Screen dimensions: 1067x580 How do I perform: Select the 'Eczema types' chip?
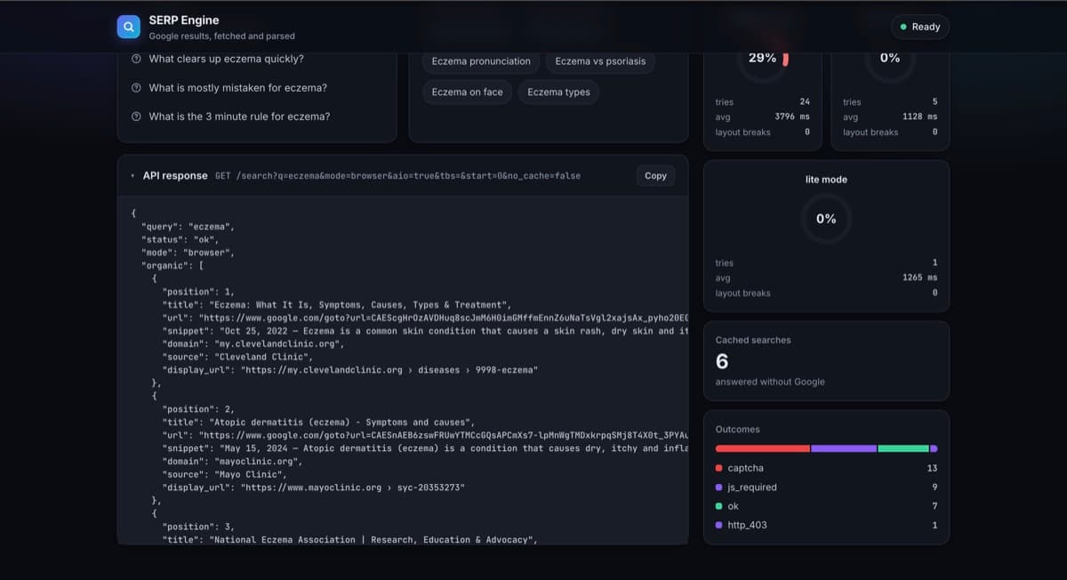pyautogui.click(x=558, y=92)
